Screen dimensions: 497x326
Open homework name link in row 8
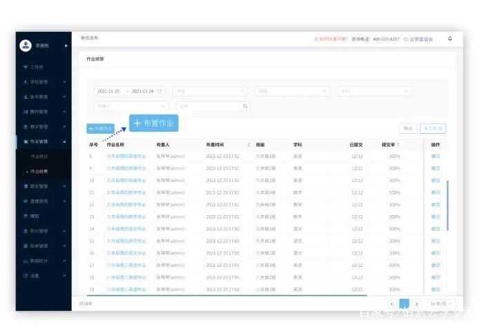click(126, 156)
